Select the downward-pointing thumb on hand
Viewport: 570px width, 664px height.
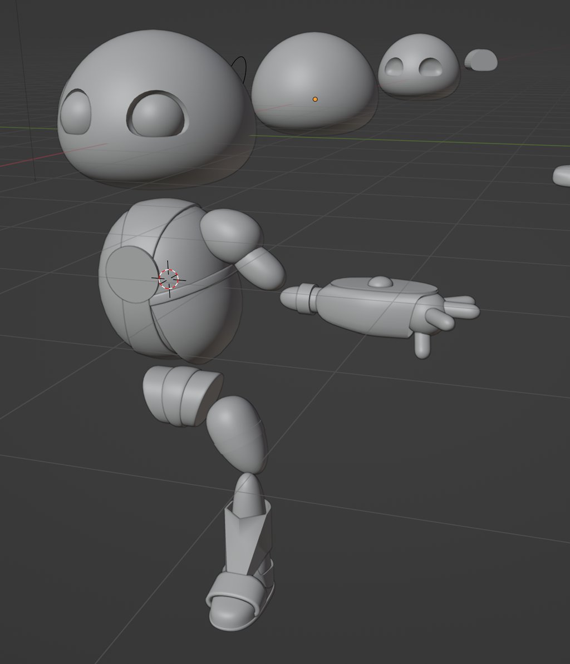tap(422, 345)
